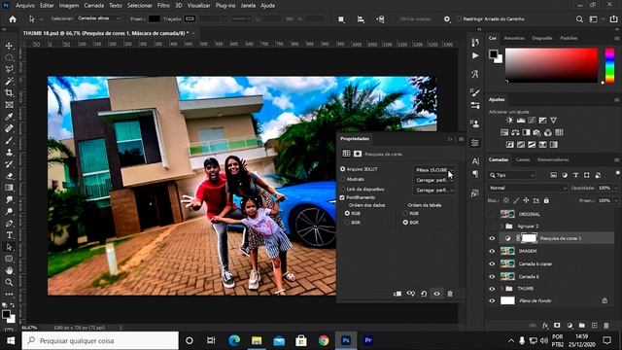Select the Link de dispositivo radio button
This screenshot has height=350, width=622.
tap(343, 190)
